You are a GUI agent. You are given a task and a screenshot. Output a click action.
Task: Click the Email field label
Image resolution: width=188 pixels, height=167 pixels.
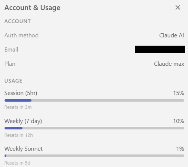11,50
